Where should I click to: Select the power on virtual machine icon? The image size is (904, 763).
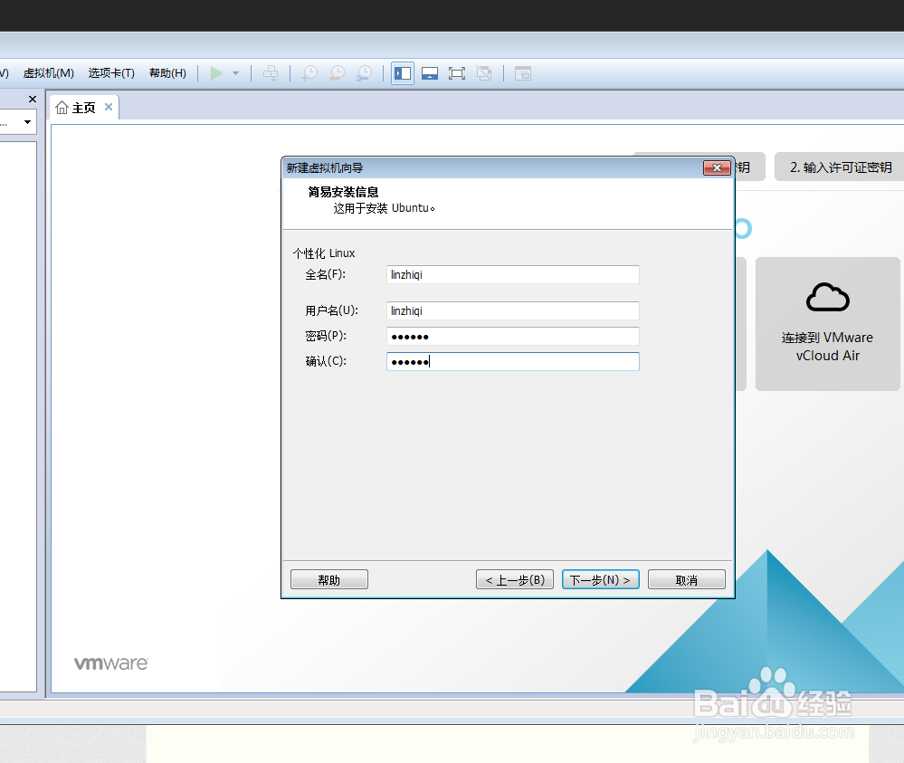[217, 73]
